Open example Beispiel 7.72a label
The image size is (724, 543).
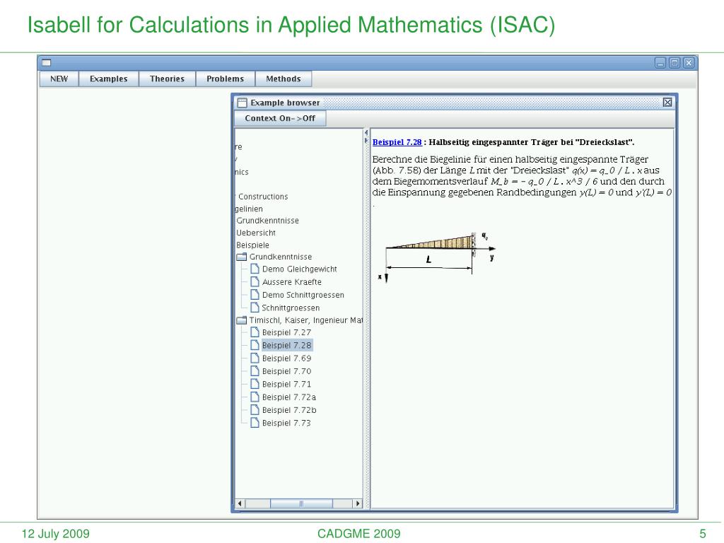pyautogui.click(x=289, y=397)
